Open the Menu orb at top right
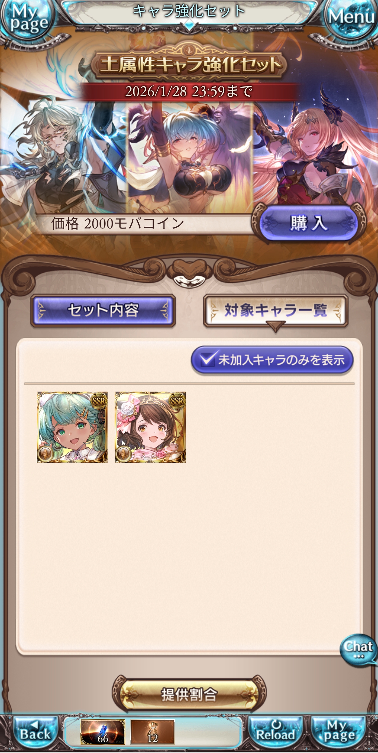The height and width of the screenshot is (753, 378). click(351, 18)
